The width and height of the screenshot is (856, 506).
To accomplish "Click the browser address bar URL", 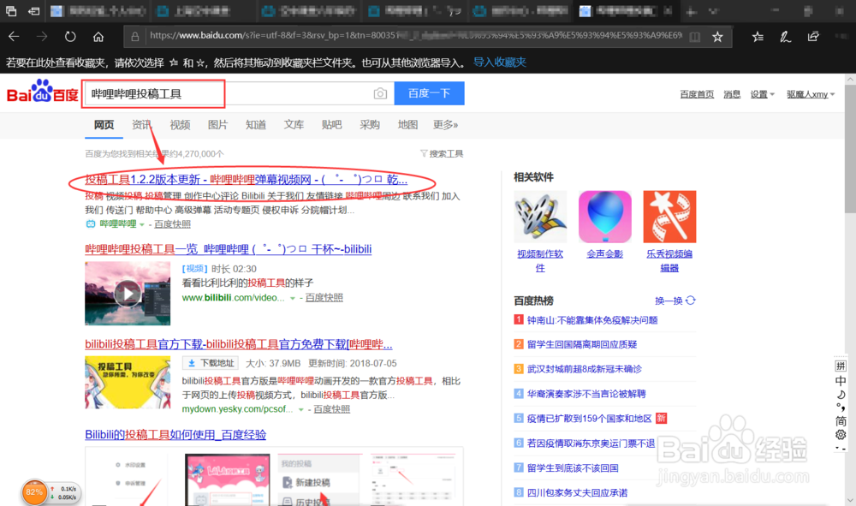I will tap(415, 36).
